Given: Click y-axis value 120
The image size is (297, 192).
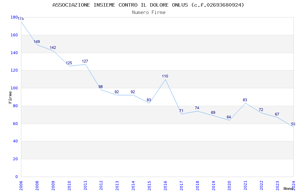Looking at the screenshot, I should (14, 70).
